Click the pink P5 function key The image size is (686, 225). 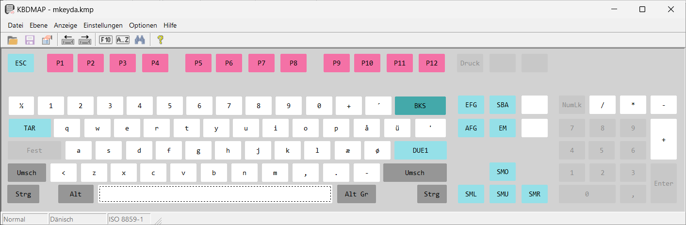click(x=198, y=63)
